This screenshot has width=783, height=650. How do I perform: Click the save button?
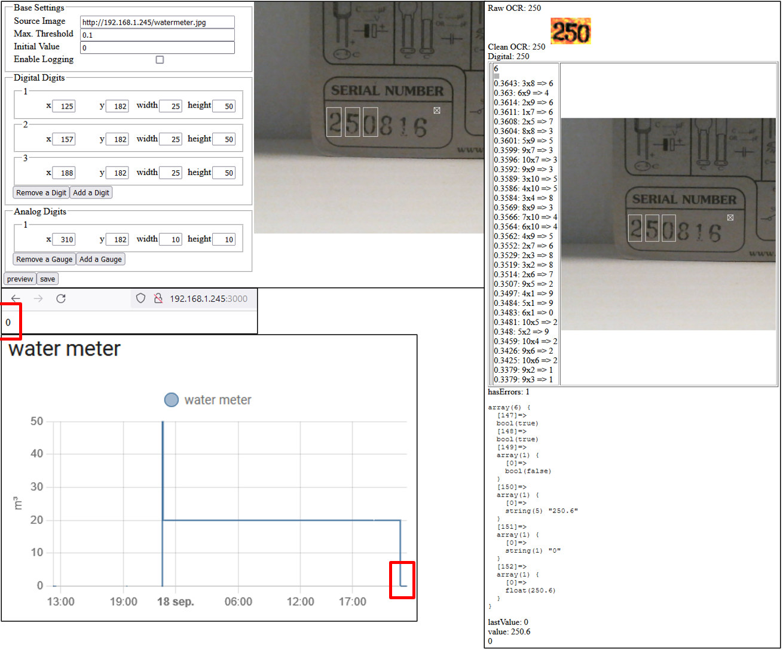47,278
